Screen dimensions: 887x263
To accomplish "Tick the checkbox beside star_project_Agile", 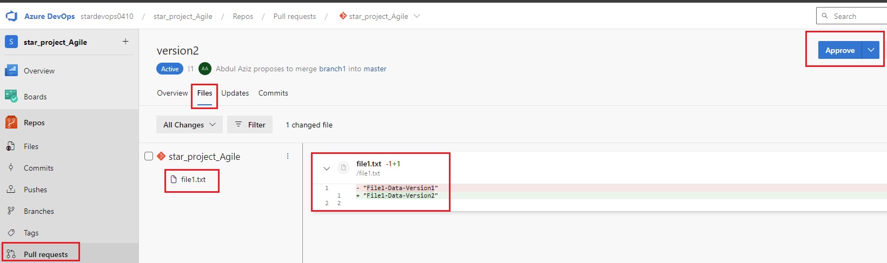I will point(149,156).
